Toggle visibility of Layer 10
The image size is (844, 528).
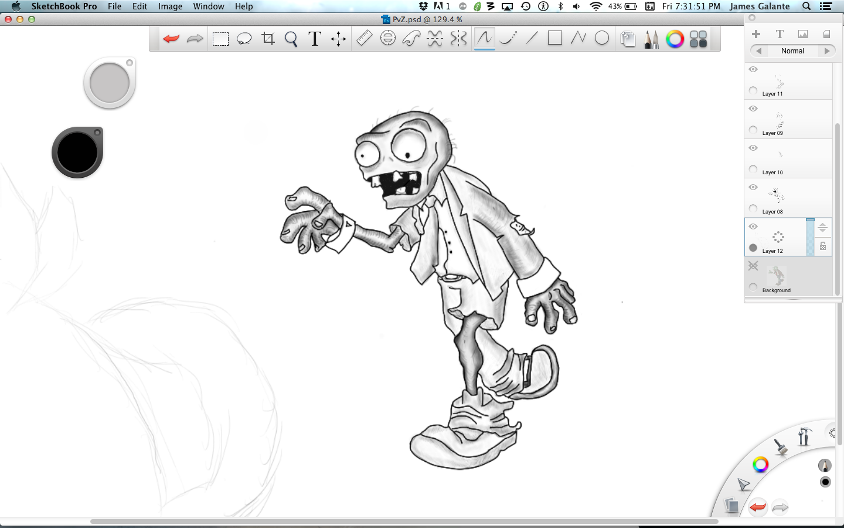tap(753, 148)
